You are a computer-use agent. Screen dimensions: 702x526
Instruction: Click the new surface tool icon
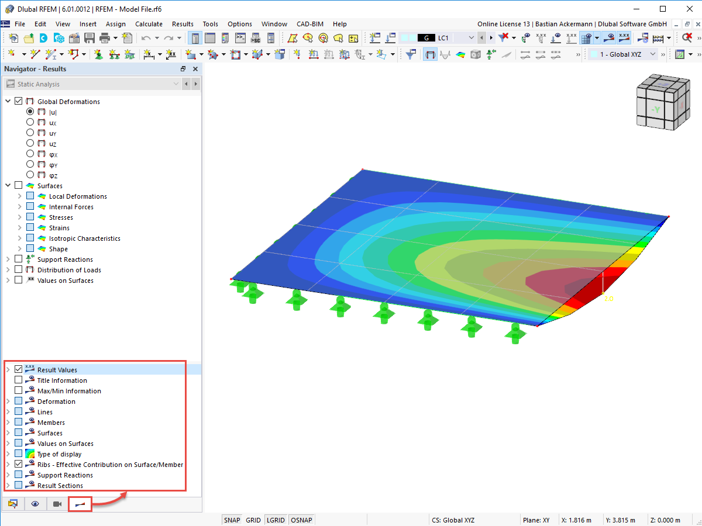[x=190, y=54]
